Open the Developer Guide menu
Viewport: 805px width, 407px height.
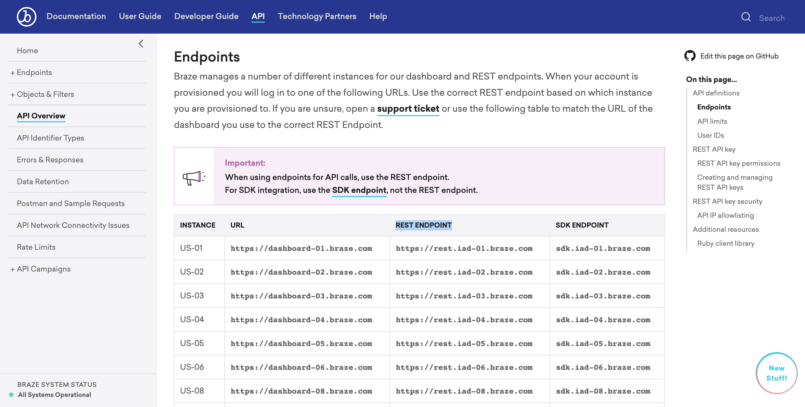coord(206,16)
